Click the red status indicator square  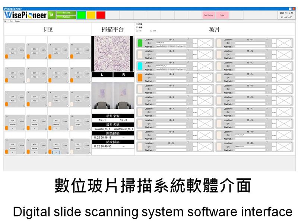[101, 15]
